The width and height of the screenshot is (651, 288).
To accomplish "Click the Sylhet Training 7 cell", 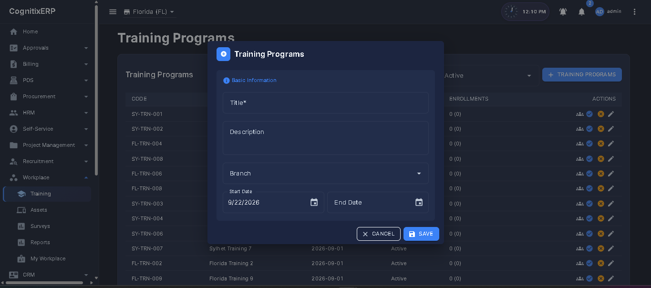I will [230, 248].
